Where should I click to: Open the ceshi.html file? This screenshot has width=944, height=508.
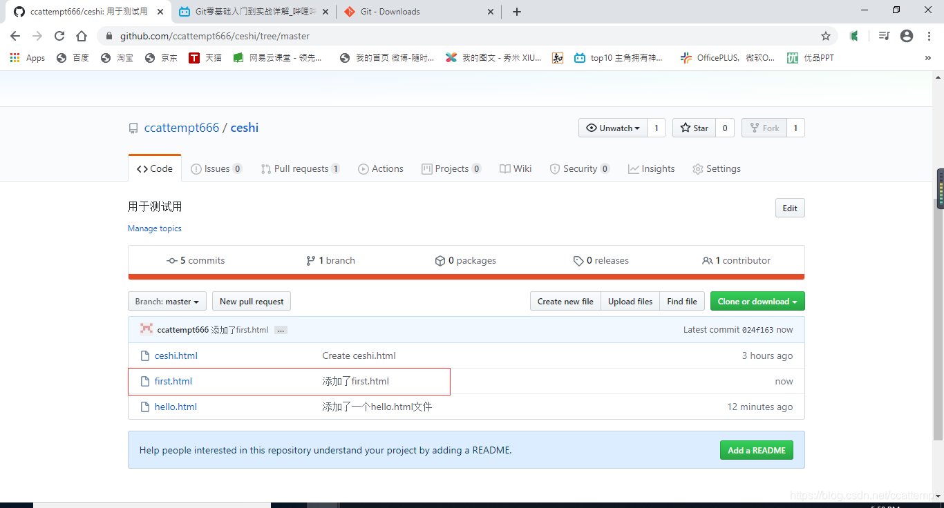[x=176, y=355]
